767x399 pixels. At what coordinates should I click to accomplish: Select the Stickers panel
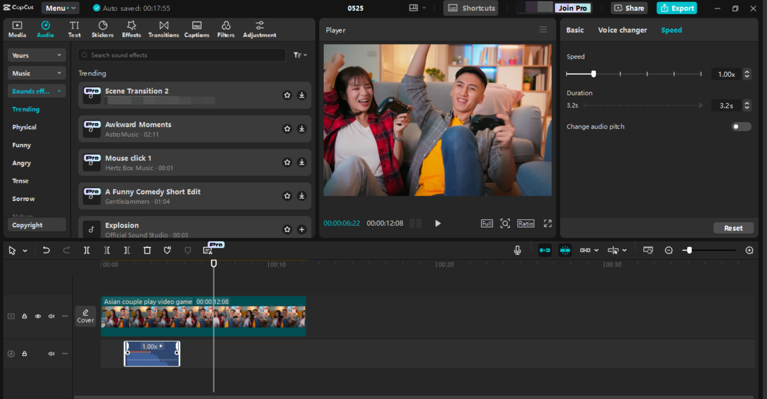point(102,29)
